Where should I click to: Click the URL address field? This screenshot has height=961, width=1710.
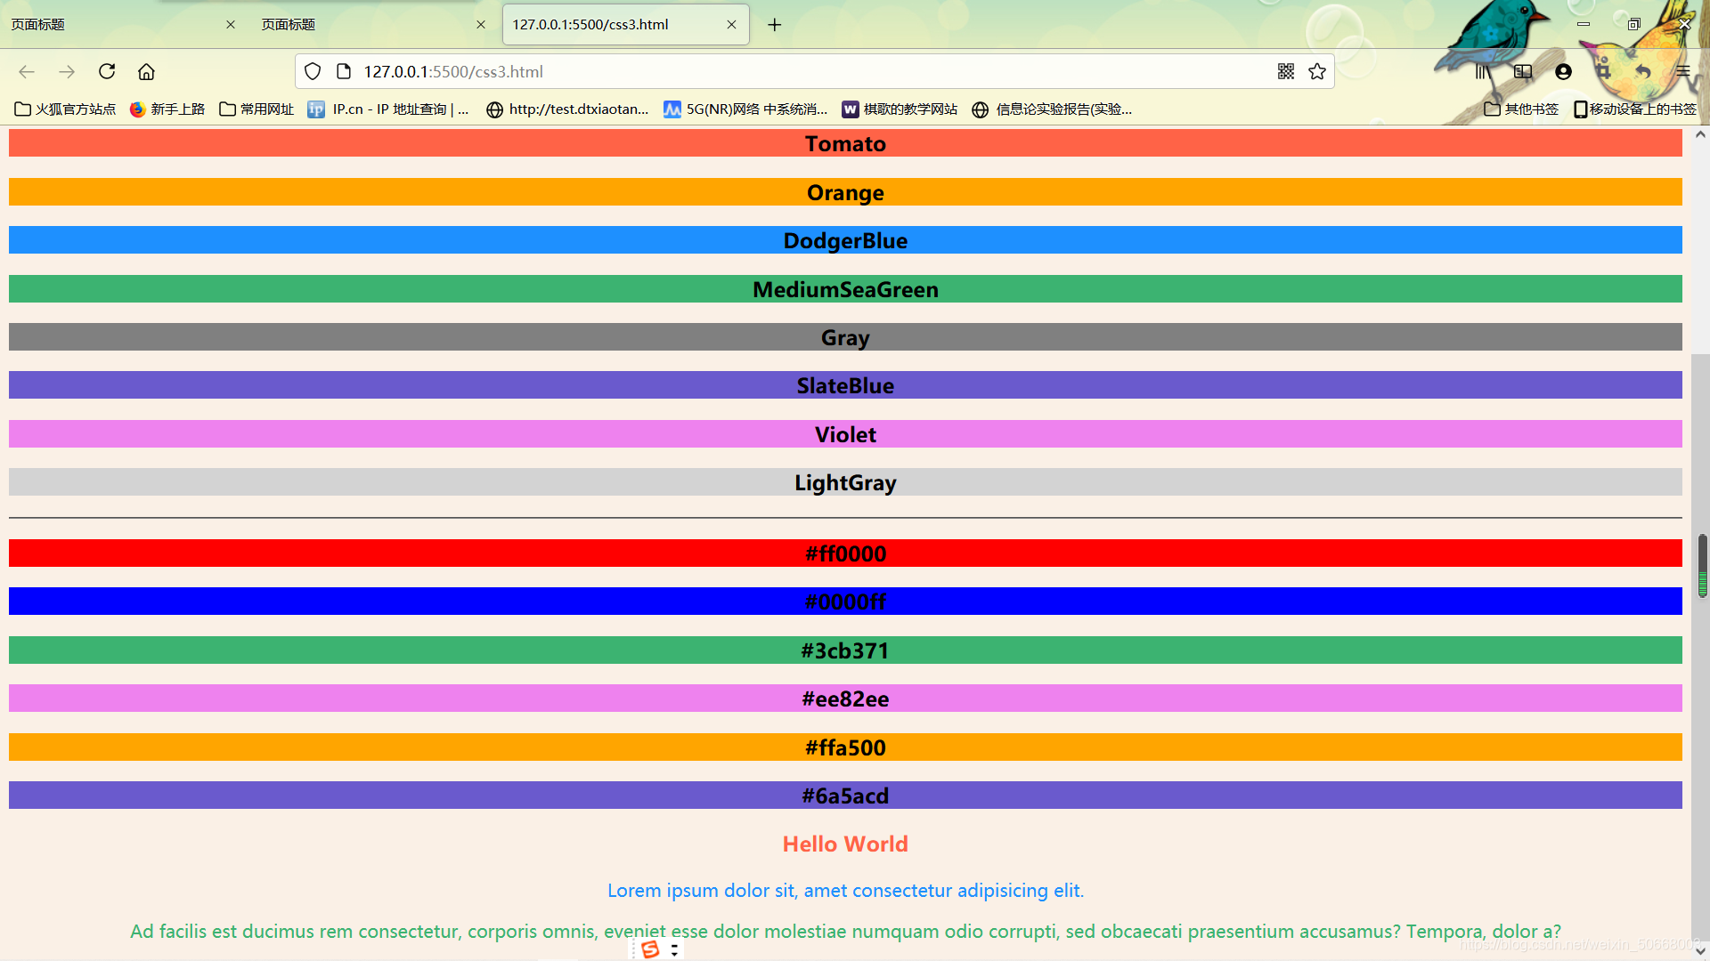[802, 72]
